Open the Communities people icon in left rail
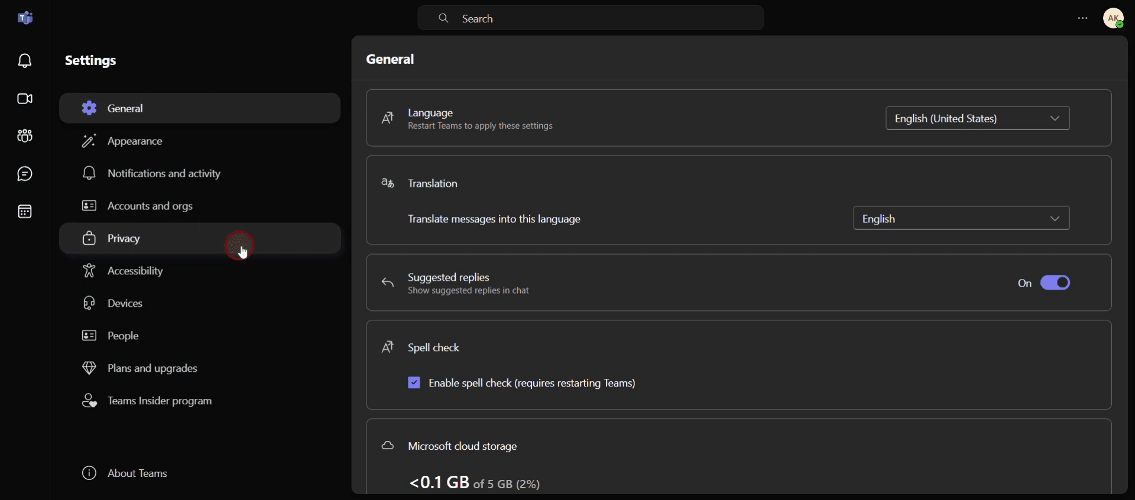 pyautogui.click(x=25, y=136)
